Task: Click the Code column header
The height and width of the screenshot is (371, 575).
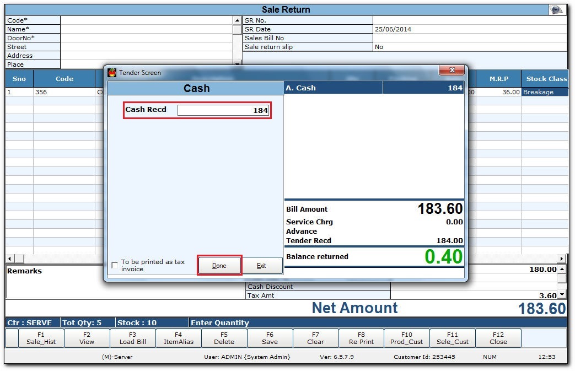Action: [x=65, y=79]
